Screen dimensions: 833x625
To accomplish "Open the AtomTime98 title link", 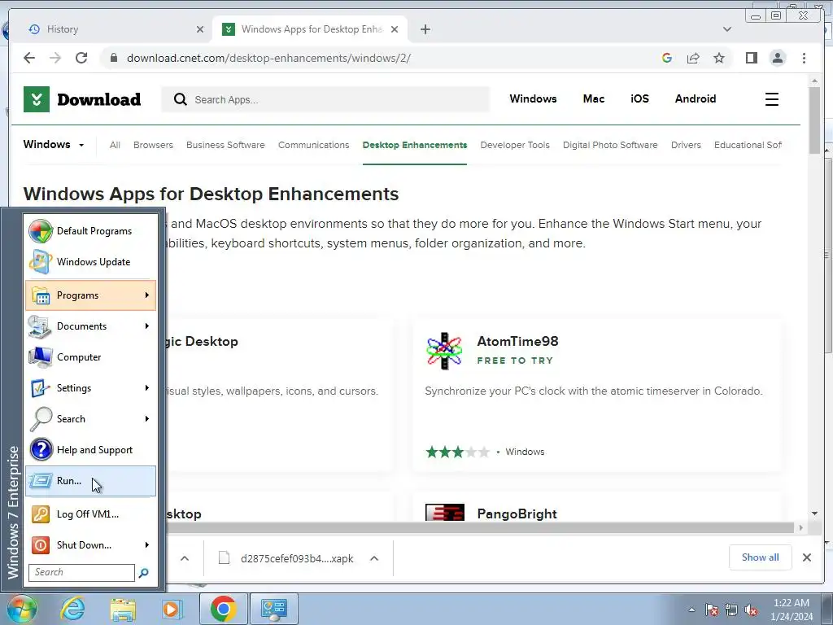I will (x=517, y=341).
